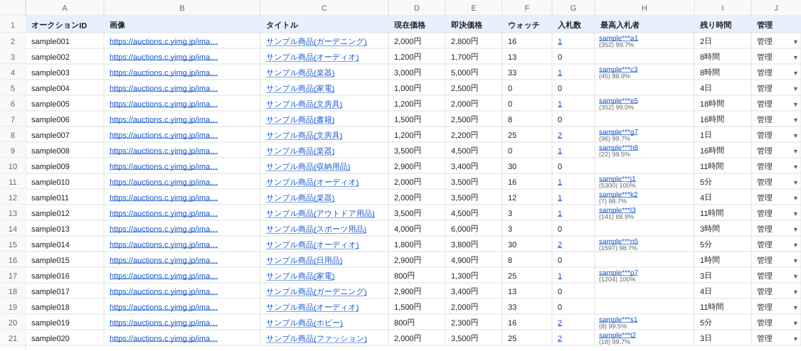Expand the 管理 dropdown for sample019

tap(795, 323)
